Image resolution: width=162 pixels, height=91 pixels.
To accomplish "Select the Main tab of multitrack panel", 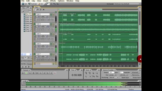I will coord(36,7).
